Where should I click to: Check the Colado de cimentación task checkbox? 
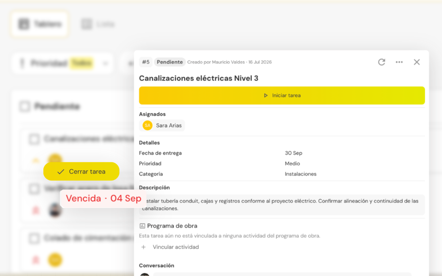pos(34,238)
